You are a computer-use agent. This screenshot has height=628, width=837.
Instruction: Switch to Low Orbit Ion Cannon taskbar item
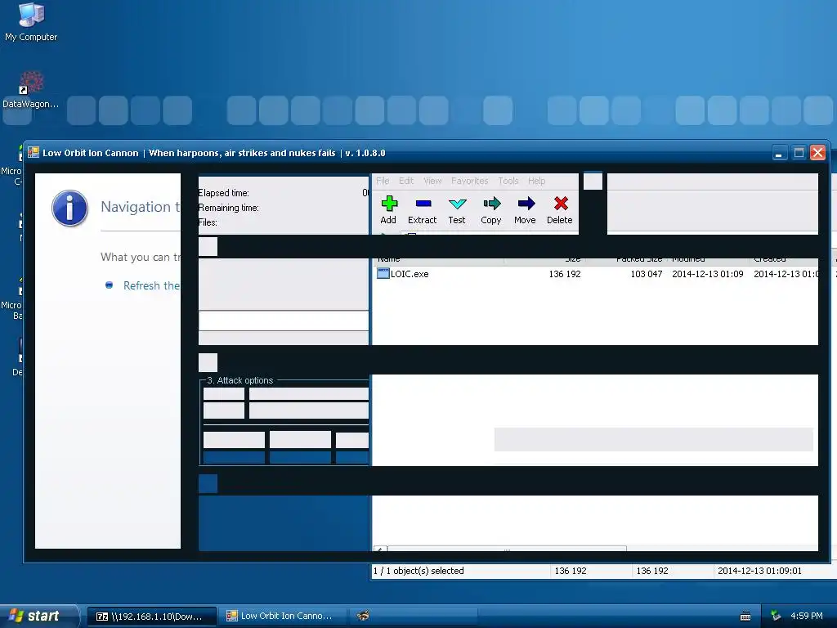(283, 617)
